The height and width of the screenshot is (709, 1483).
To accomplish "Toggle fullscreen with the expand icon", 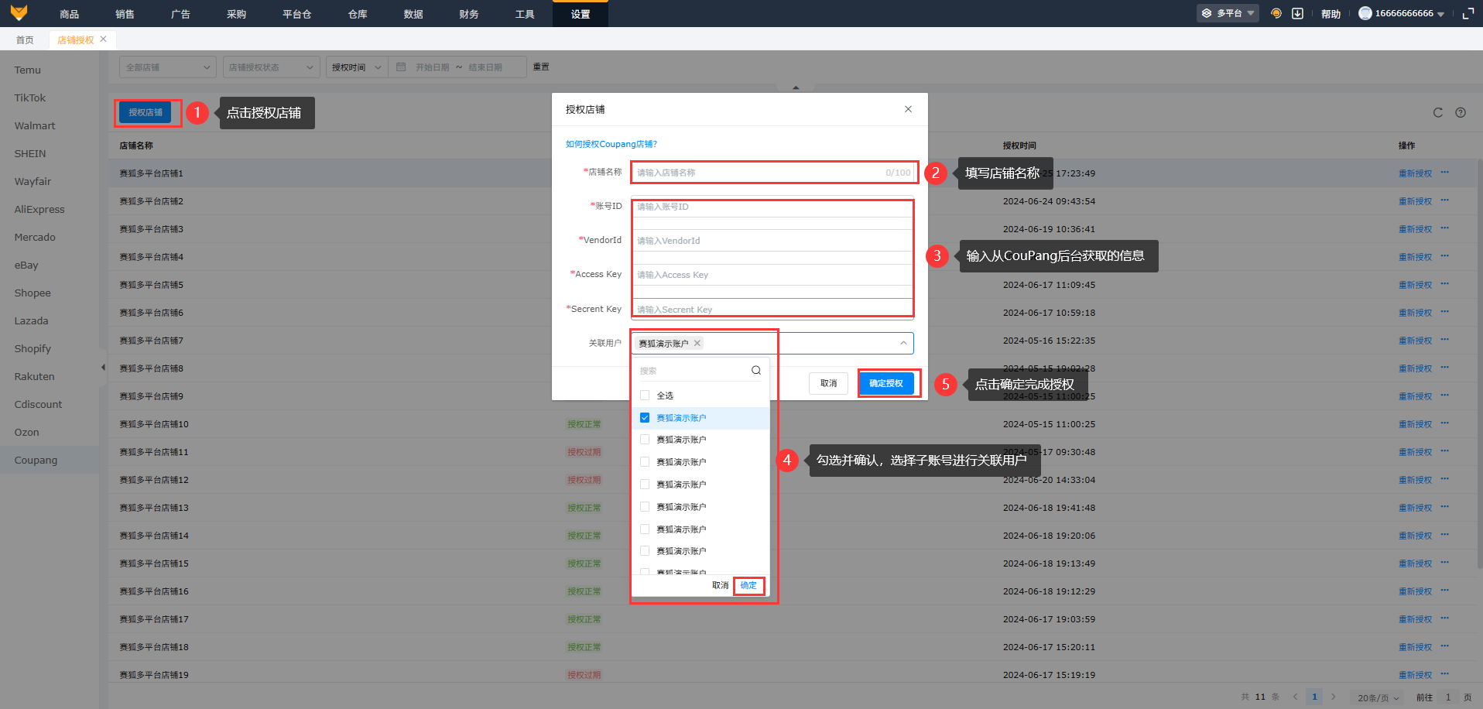I will pos(1468,13).
